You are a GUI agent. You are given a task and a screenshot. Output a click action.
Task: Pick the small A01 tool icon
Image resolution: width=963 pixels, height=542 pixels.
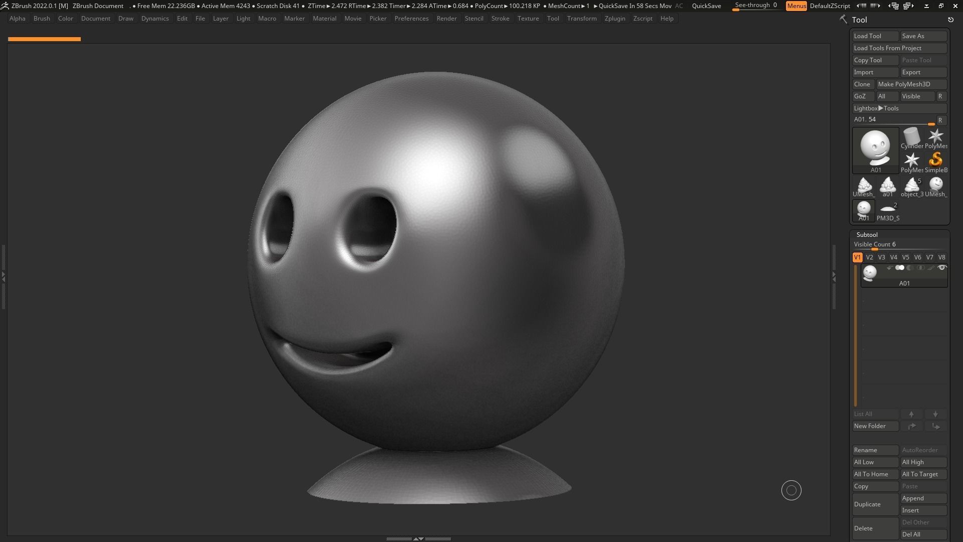click(863, 210)
